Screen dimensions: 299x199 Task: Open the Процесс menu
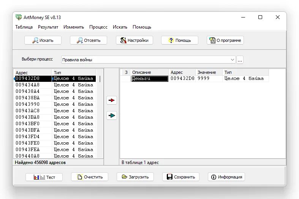[x=98, y=27]
